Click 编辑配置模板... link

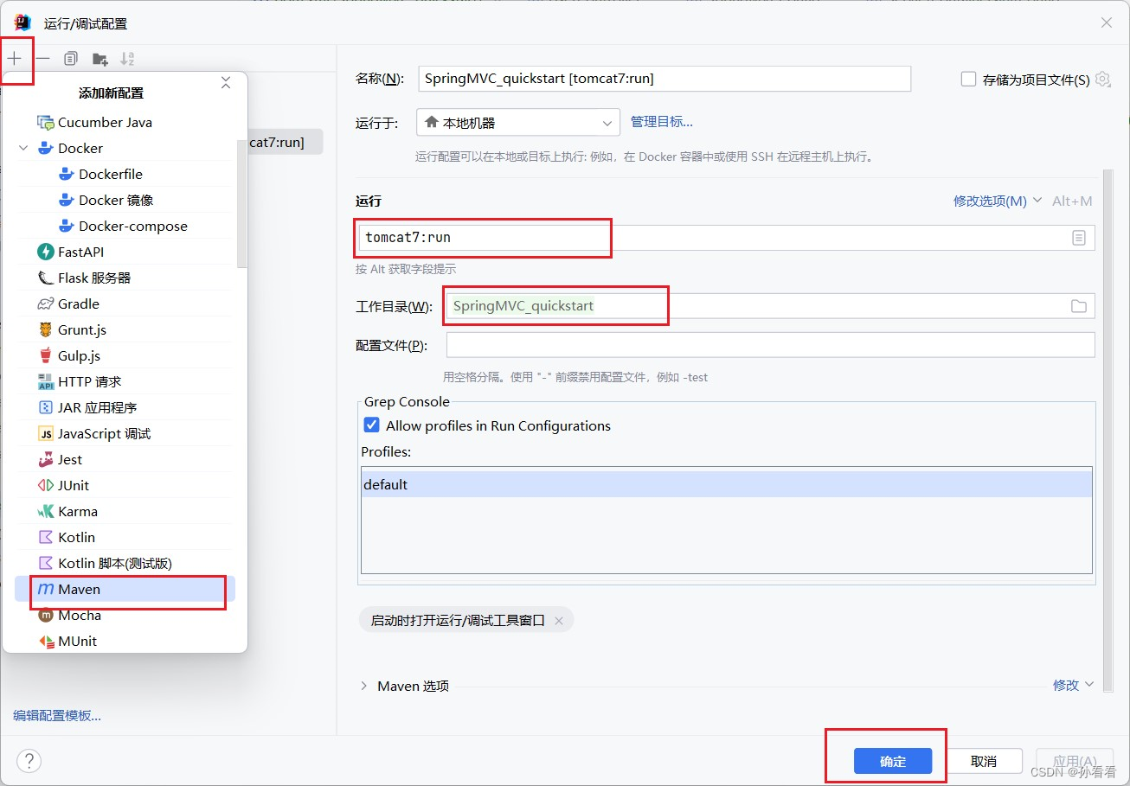tap(57, 715)
